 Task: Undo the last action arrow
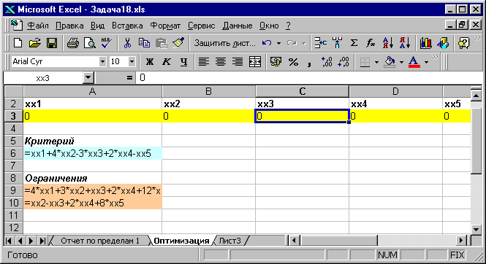(x=267, y=43)
